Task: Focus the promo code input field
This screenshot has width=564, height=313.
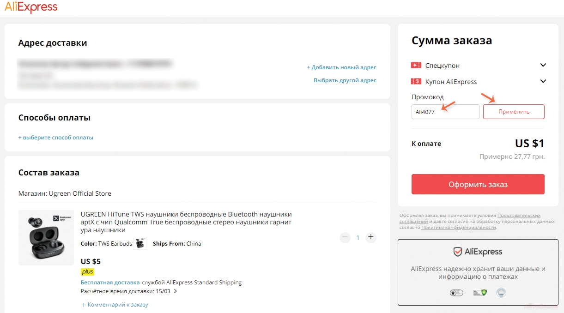Action: point(445,112)
